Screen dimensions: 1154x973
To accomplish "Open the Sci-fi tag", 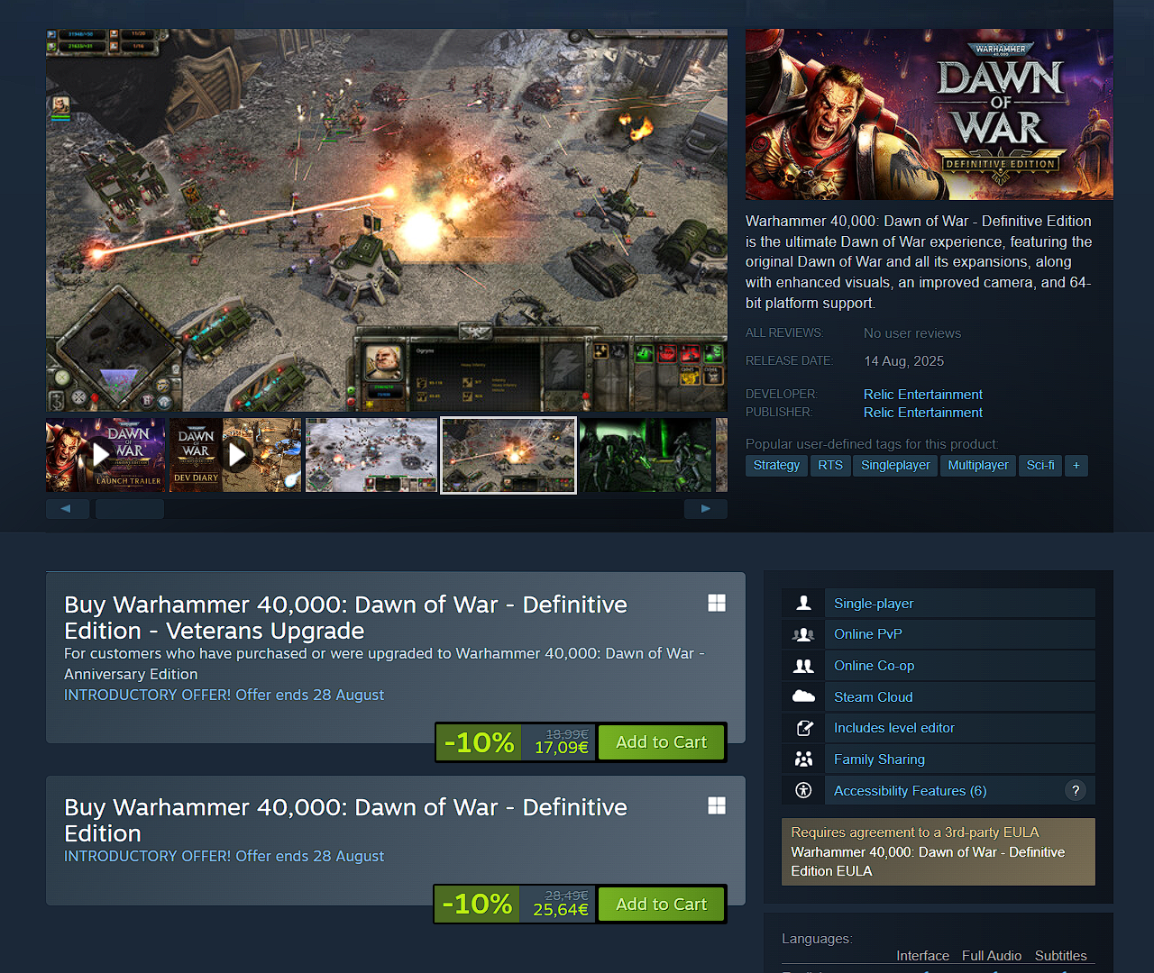I will 1040,466.
